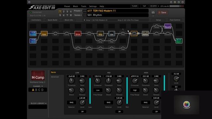Click the Low band Threshold knob

pos(72,81)
